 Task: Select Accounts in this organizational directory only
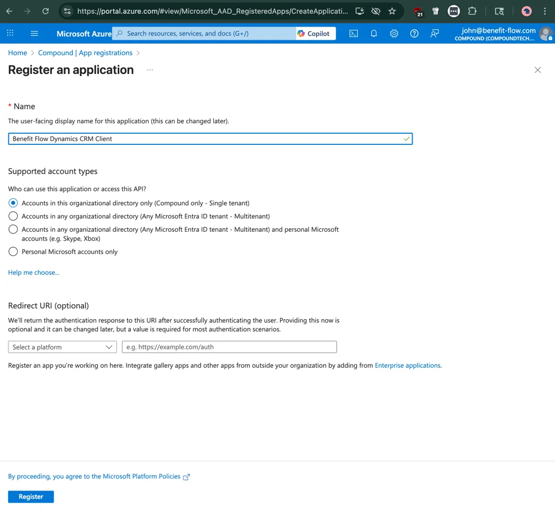(x=13, y=203)
